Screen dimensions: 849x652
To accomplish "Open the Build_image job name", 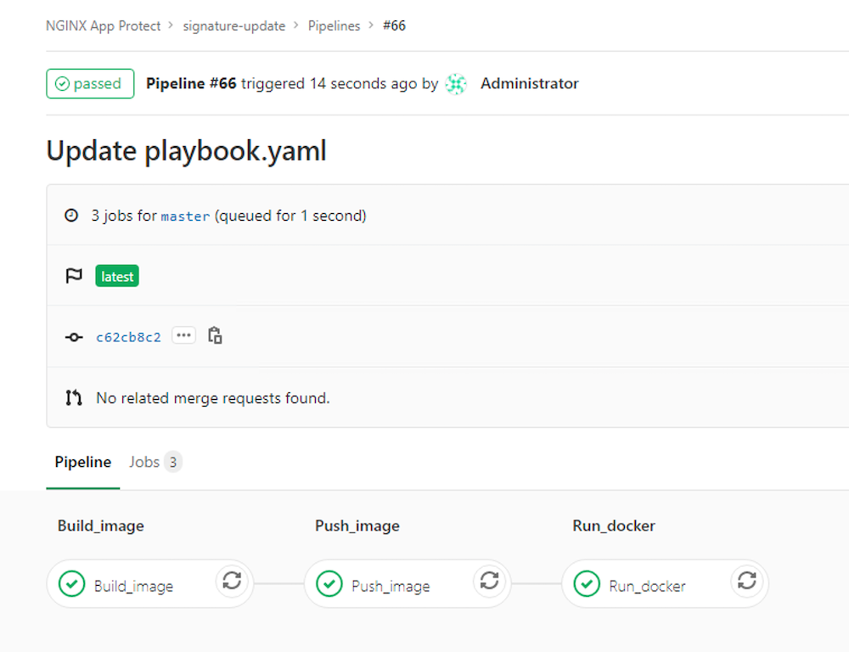I will pyautogui.click(x=134, y=586).
